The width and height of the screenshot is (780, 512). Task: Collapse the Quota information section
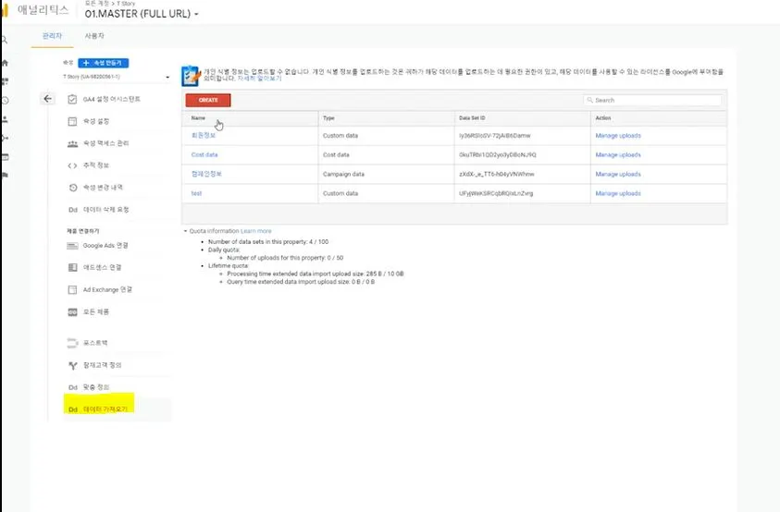[186, 231]
